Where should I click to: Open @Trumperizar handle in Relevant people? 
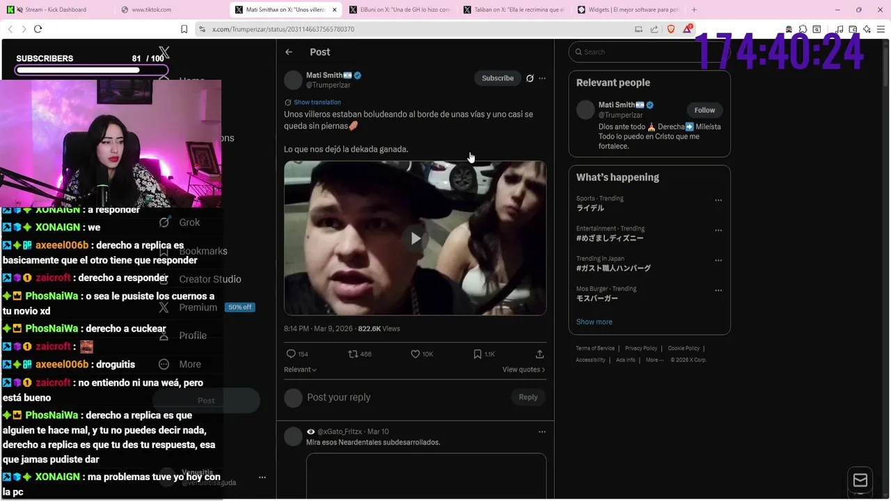(x=621, y=115)
